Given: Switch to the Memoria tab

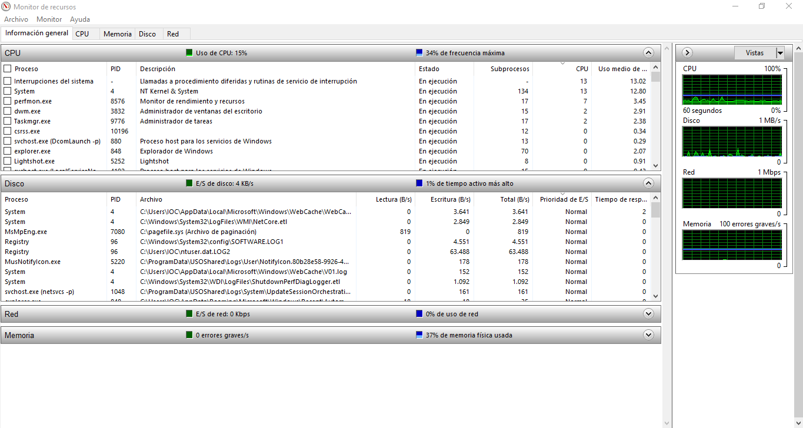Looking at the screenshot, I should coord(117,34).
